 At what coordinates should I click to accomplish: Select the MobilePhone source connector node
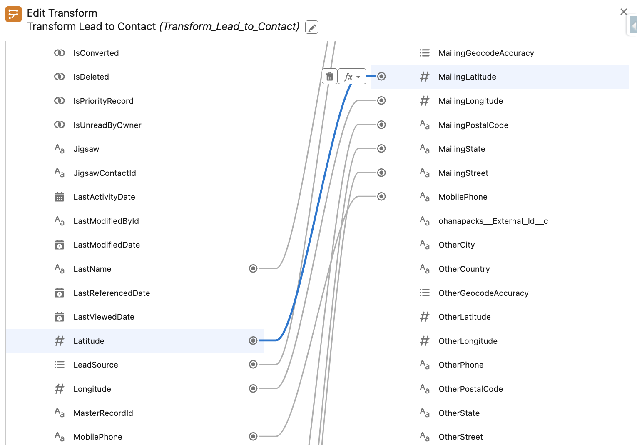click(x=253, y=437)
